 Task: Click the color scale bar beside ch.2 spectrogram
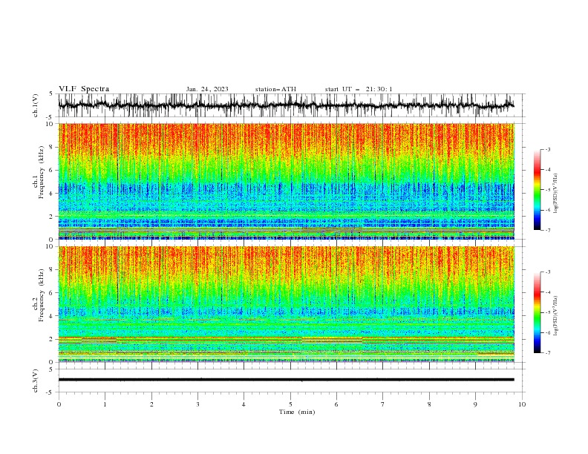coord(537,312)
